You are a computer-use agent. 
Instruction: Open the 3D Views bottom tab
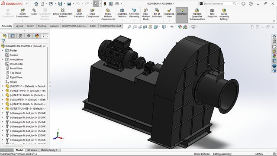point(32,150)
